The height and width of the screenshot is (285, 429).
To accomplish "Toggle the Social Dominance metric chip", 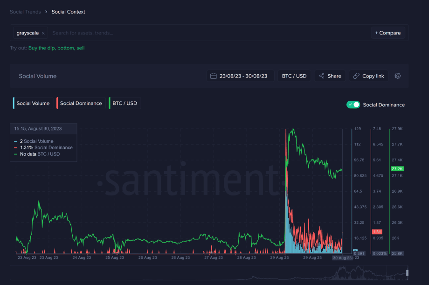I will coord(81,103).
